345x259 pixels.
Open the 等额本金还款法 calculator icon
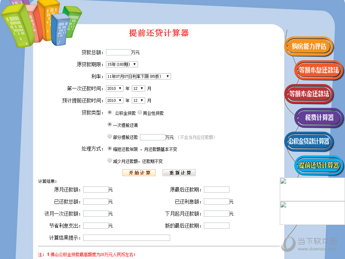tap(309, 94)
